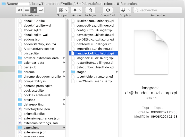Select the addons.json file

(x=32, y=39)
